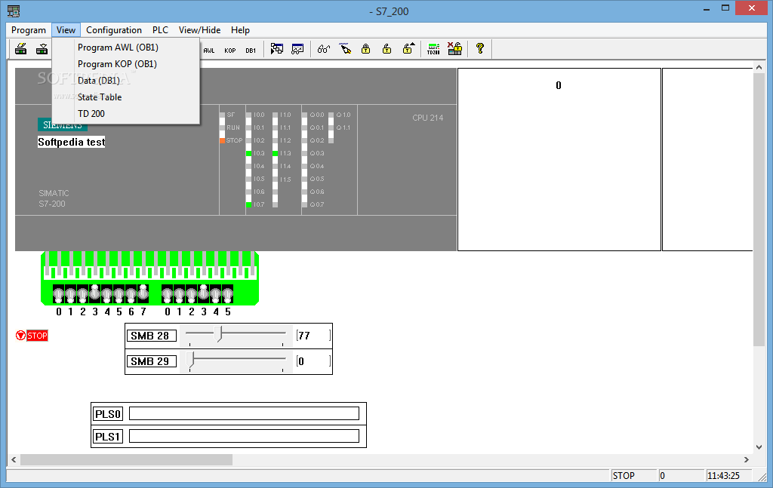Choose Data (DB1) from View menu
Viewport: 773px width, 488px height.
tap(99, 80)
